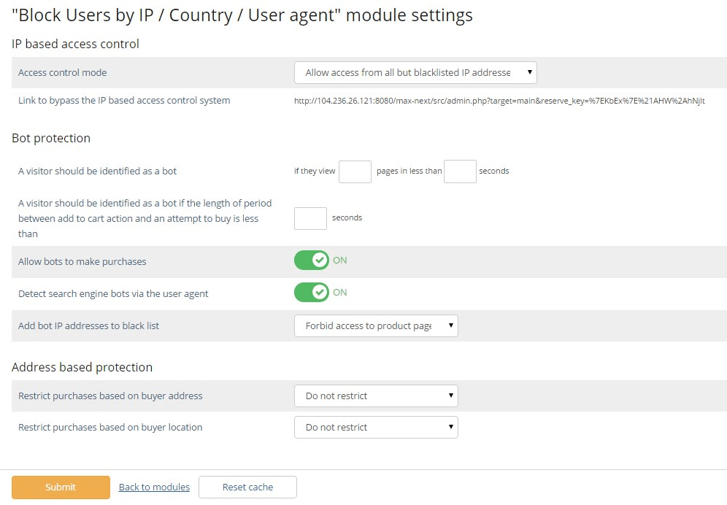
Task: Click the orange Submit button
Action: point(61,487)
